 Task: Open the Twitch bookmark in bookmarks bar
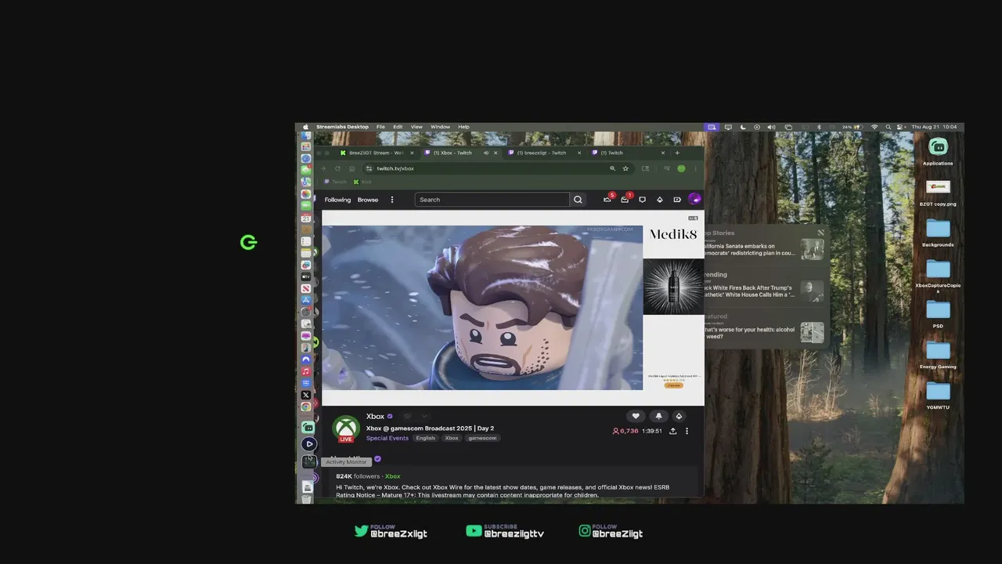click(337, 182)
